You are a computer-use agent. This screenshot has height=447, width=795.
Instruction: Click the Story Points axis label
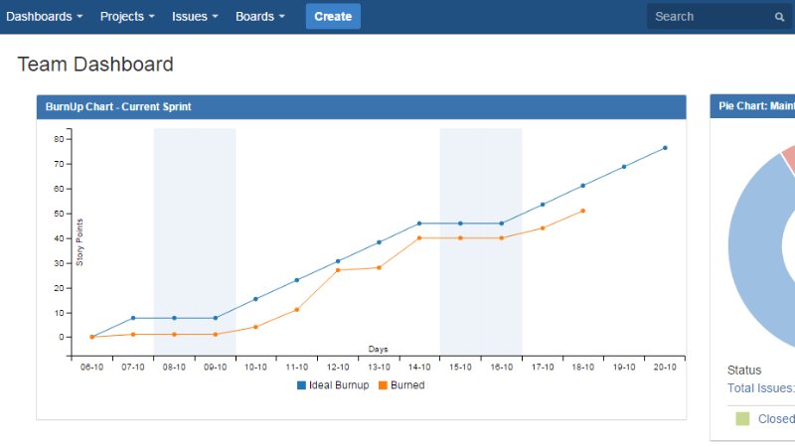(79, 242)
